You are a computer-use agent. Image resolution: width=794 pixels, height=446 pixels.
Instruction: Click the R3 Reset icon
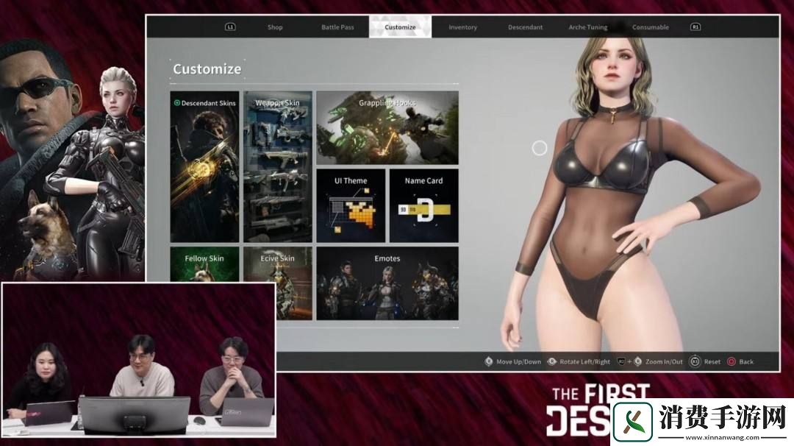click(x=694, y=362)
